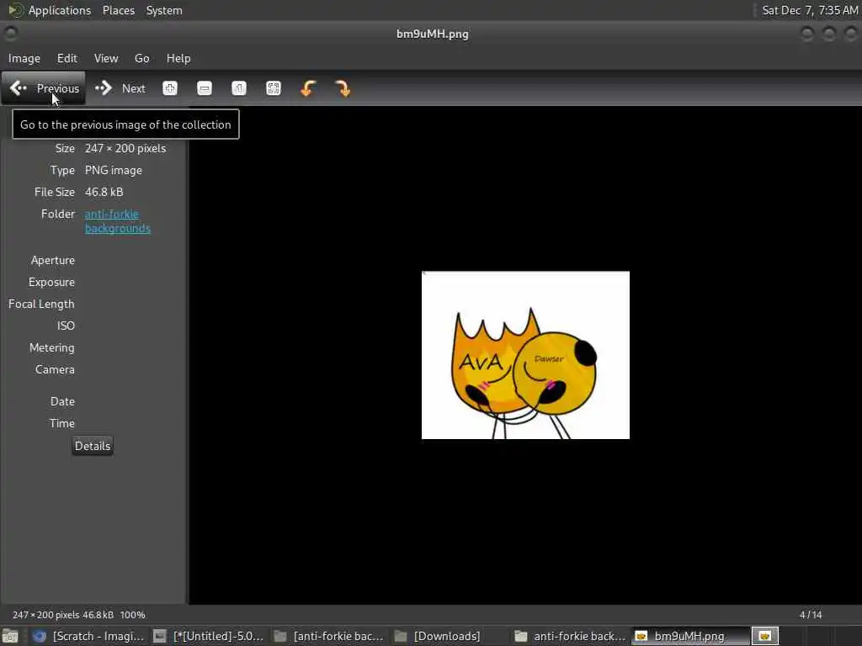Click the Details button in sidebar

pos(93,446)
